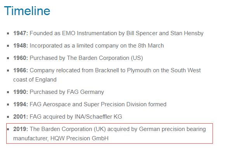Image resolution: width=235 pixels, height=148 pixels.
Task: Select the 2001 year label
Action: pos(21,117)
